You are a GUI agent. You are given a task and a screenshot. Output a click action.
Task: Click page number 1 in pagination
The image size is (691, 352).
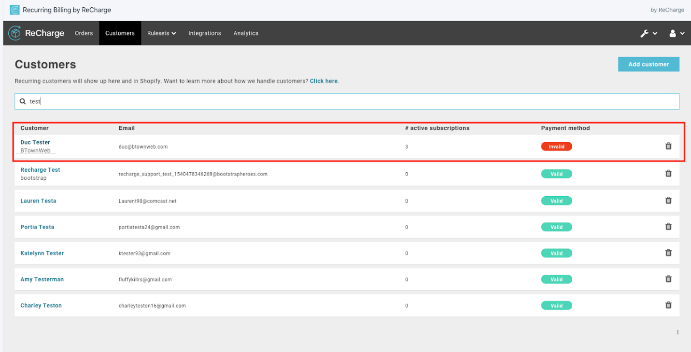coord(677,332)
